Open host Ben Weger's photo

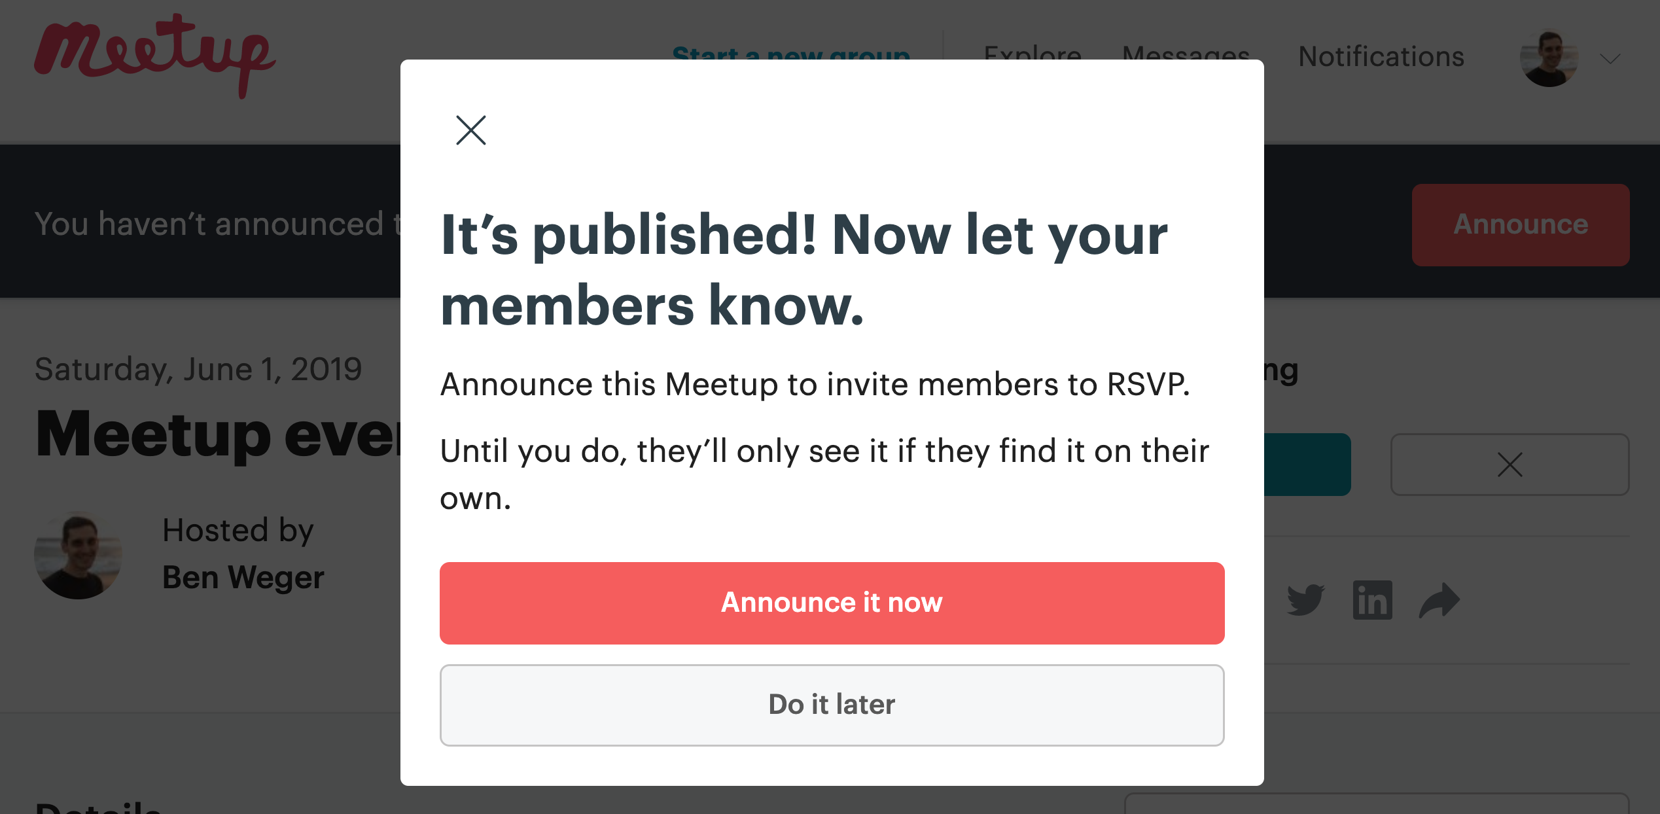[x=78, y=555]
